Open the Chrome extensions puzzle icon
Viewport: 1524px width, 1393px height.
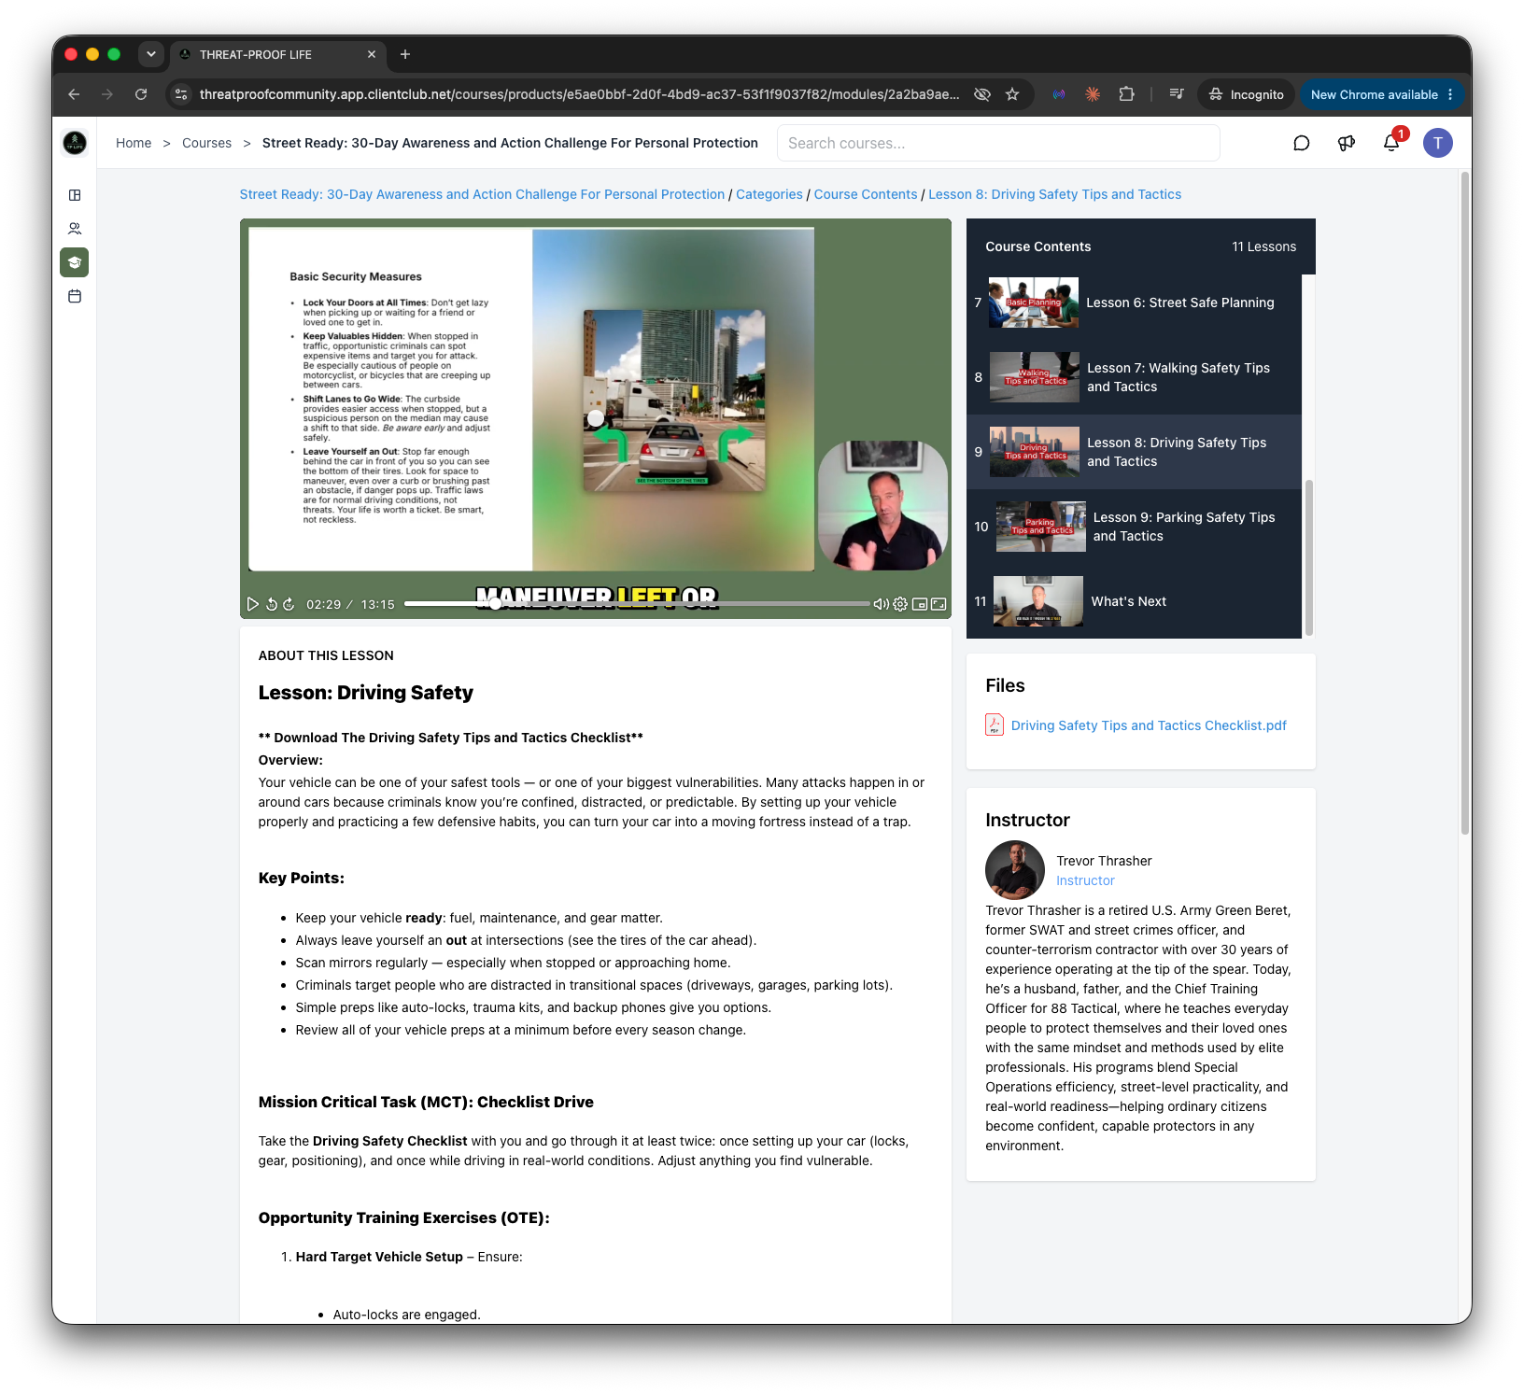click(x=1127, y=94)
